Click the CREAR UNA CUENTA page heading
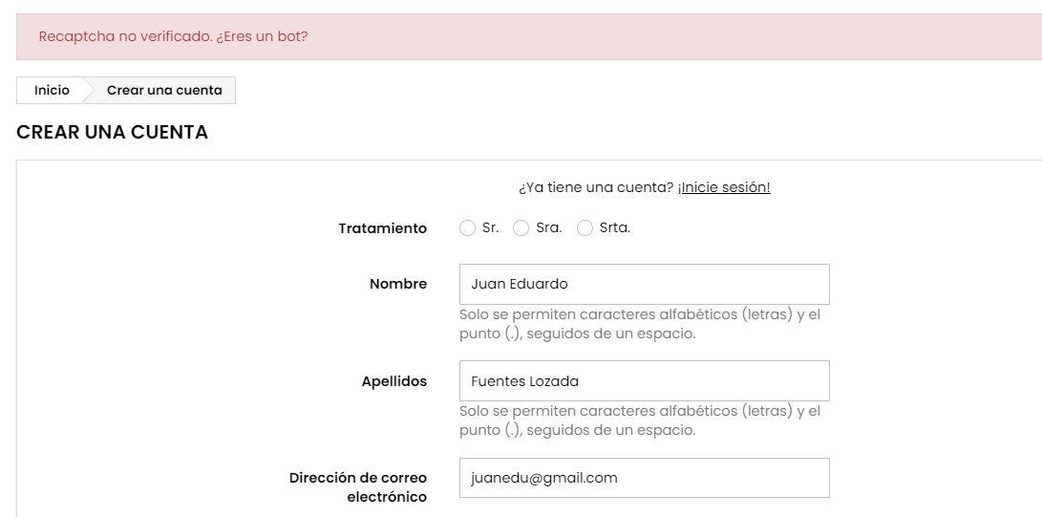The width and height of the screenshot is (1042, 517). [x=113, y=133]
